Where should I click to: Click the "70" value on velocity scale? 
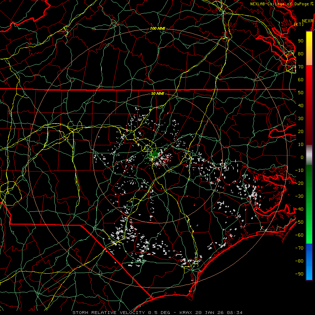[x=301, y=67]
